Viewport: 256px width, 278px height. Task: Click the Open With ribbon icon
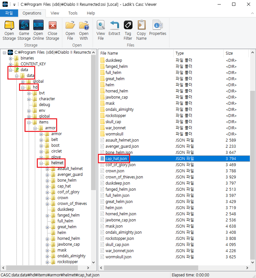pos(84,25)
